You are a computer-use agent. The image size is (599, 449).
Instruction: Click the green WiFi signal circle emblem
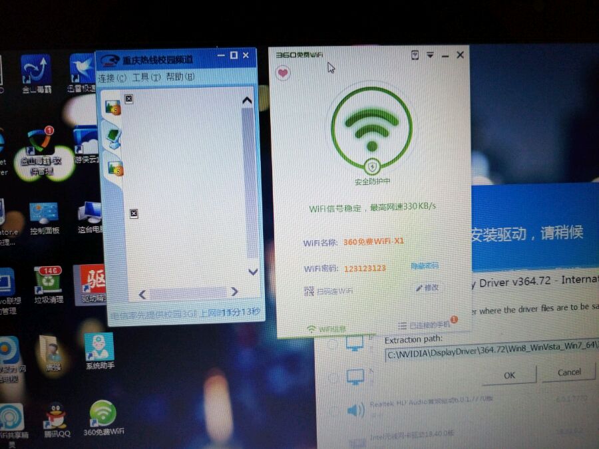coord(371,127)
